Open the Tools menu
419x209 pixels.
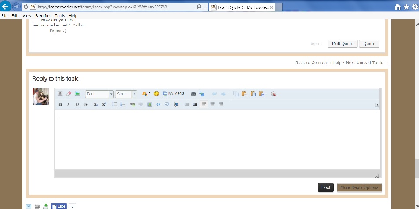pos(60,16)
